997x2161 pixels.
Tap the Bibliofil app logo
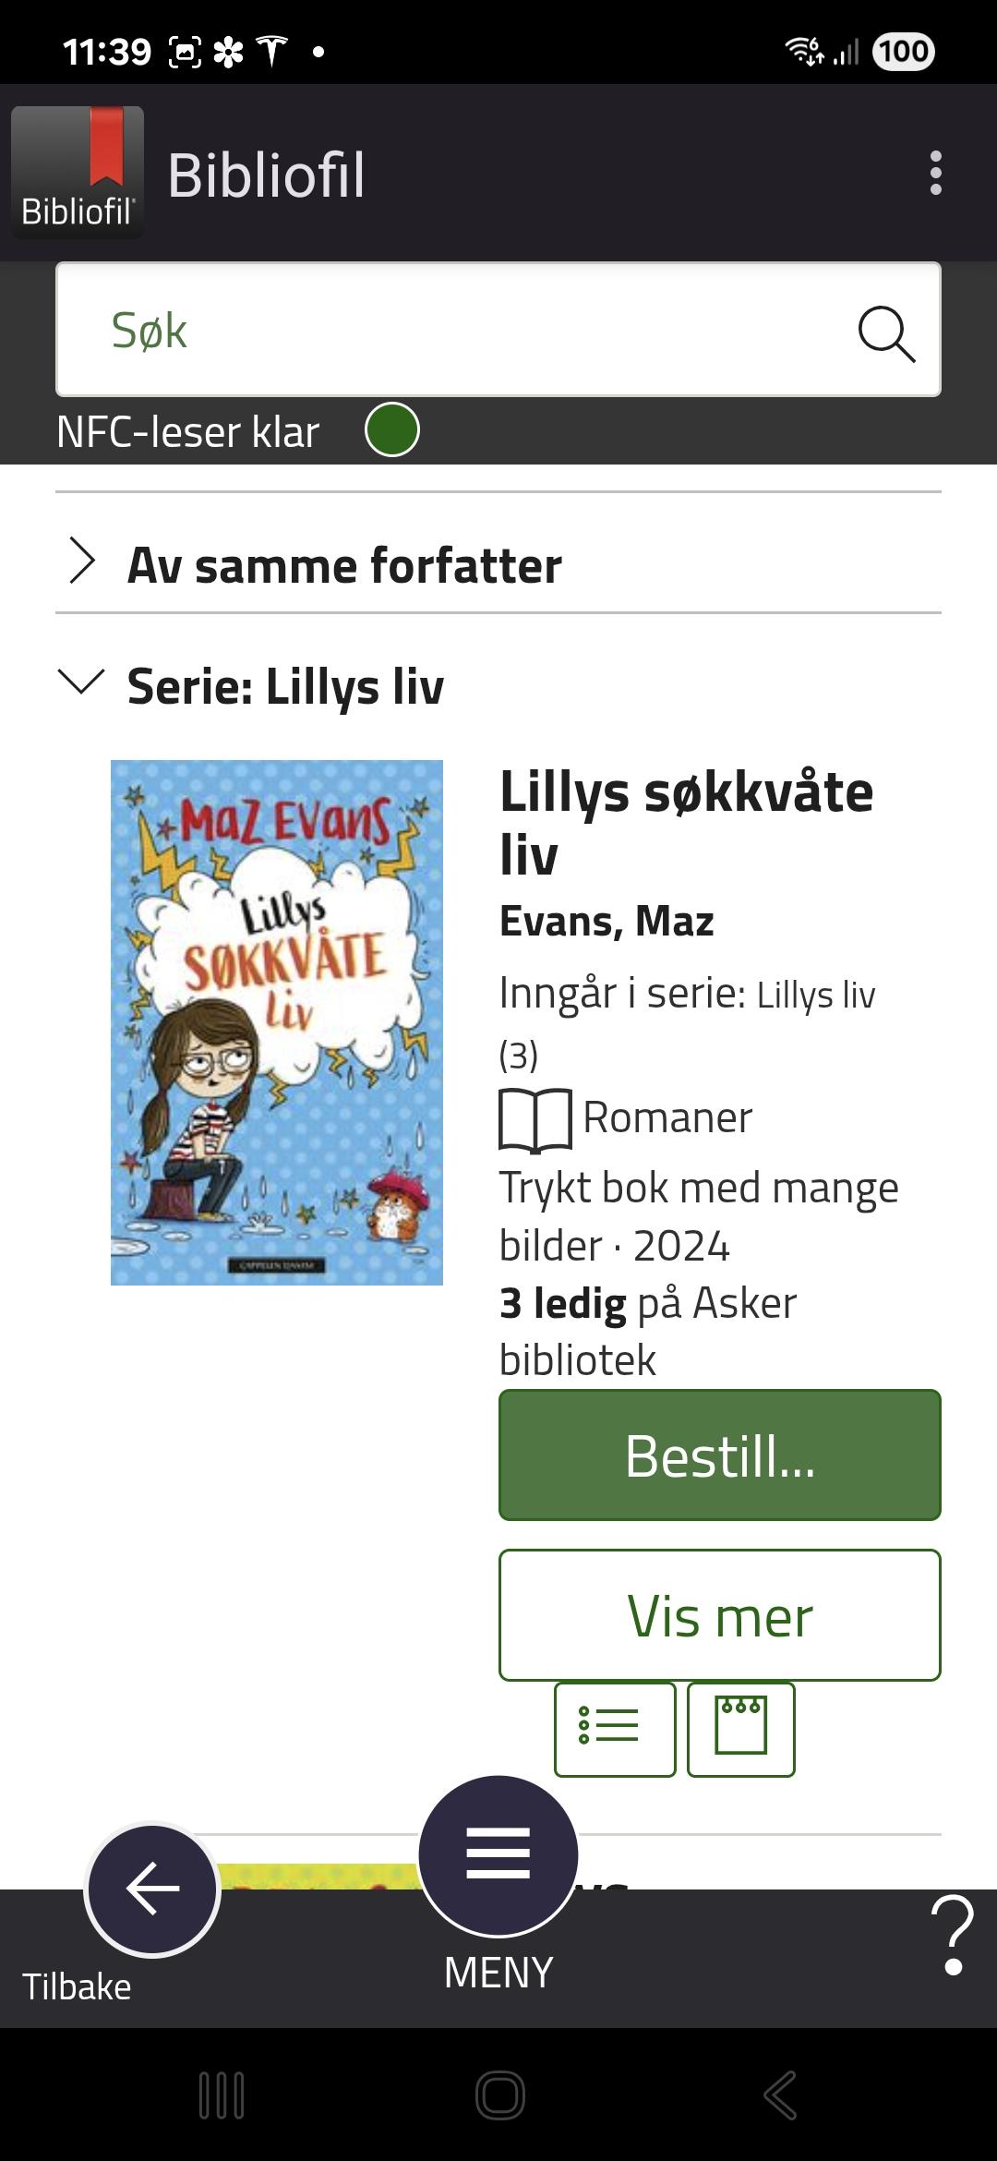(x=78, y=173)
